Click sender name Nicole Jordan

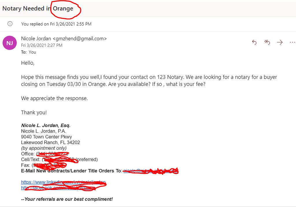tap(36, 38)
